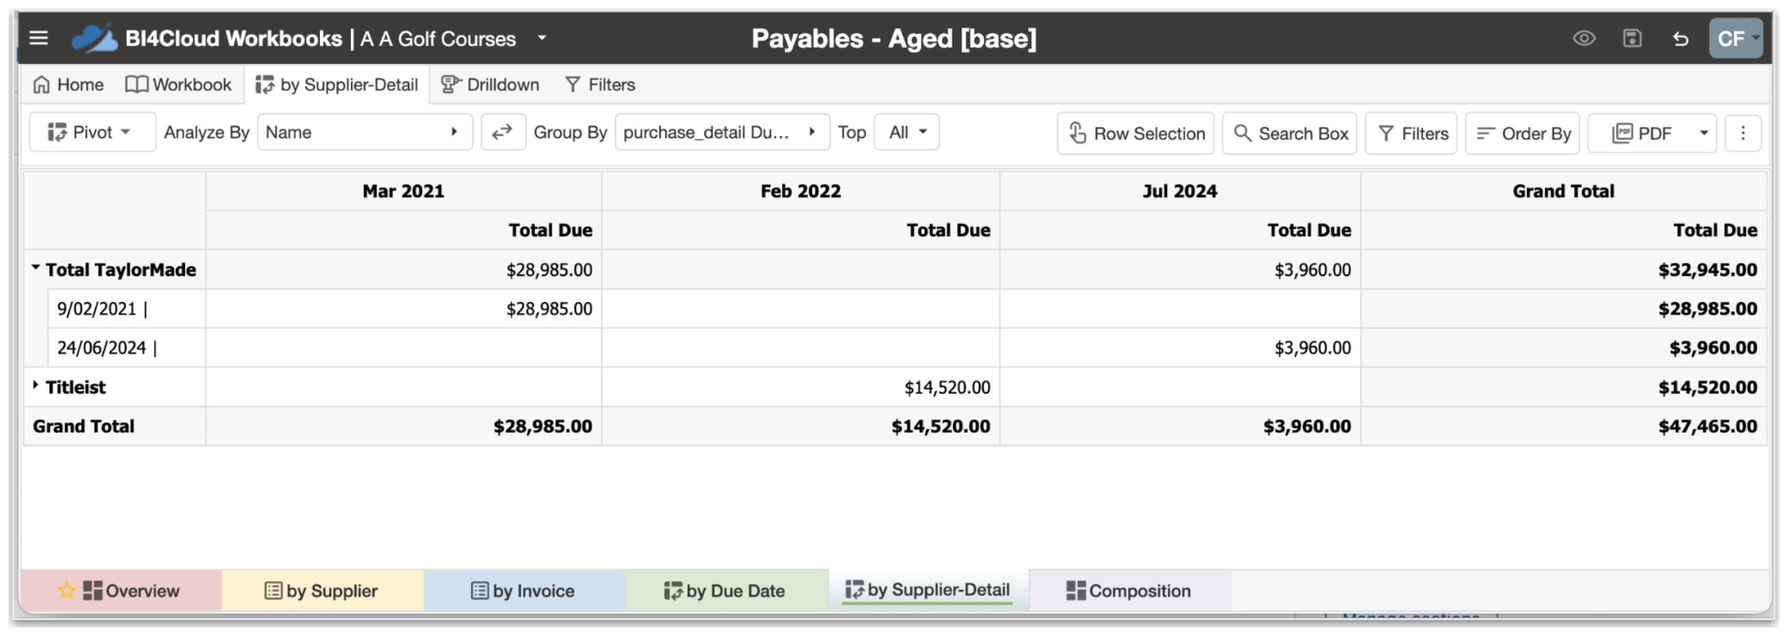Open the Workbook tab

(178, 84)
